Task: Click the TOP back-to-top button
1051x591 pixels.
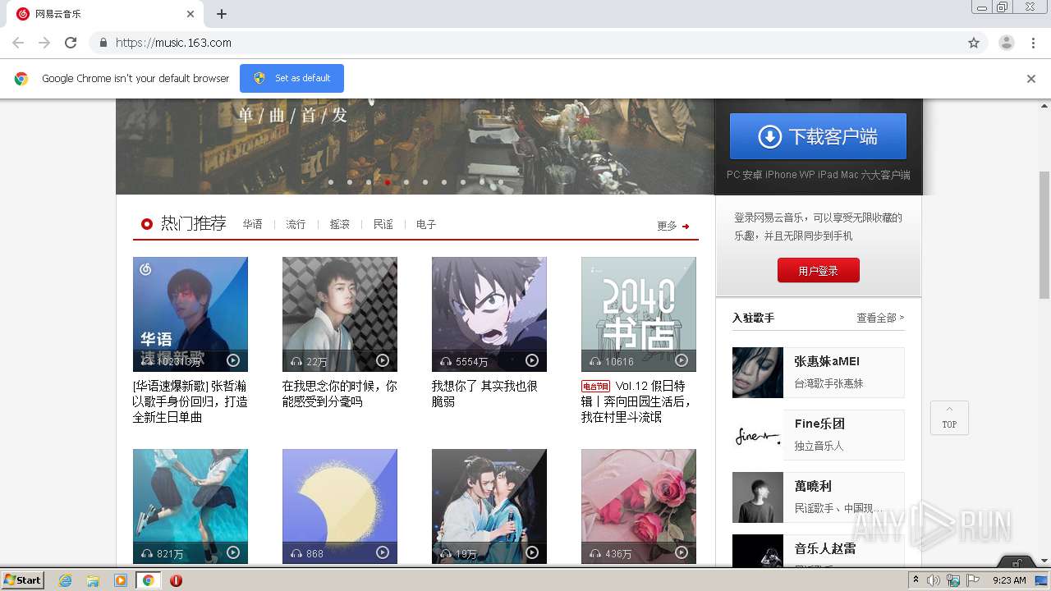Action: click(949, 418)
